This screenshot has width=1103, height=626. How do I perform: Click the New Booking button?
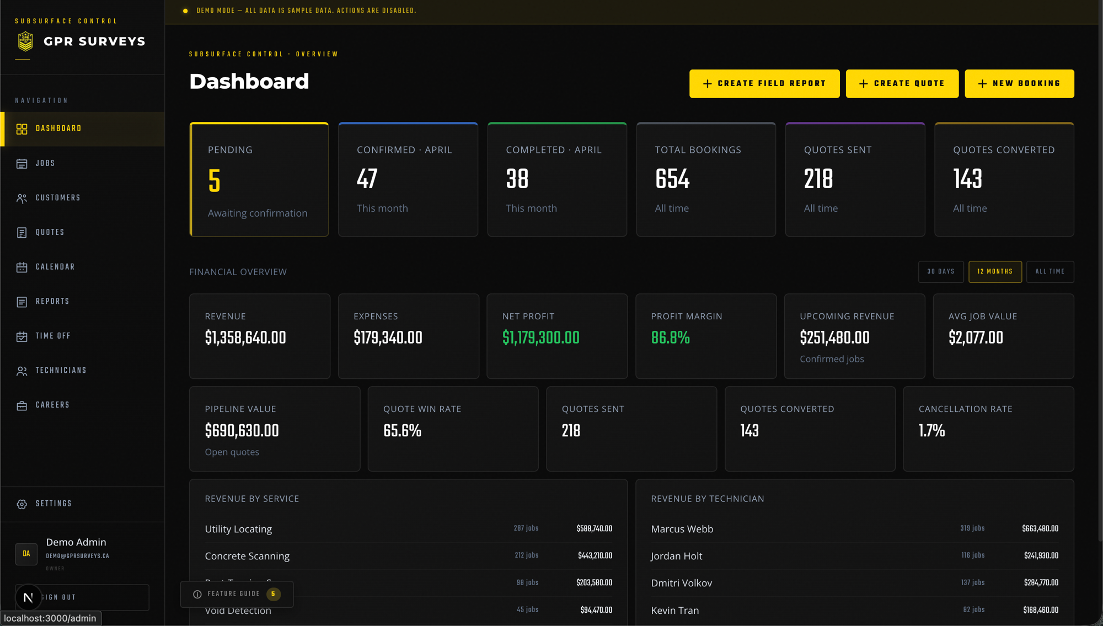click(x=1019, y=84)
